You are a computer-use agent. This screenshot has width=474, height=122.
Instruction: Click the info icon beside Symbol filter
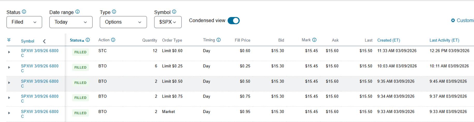point(174,12)
